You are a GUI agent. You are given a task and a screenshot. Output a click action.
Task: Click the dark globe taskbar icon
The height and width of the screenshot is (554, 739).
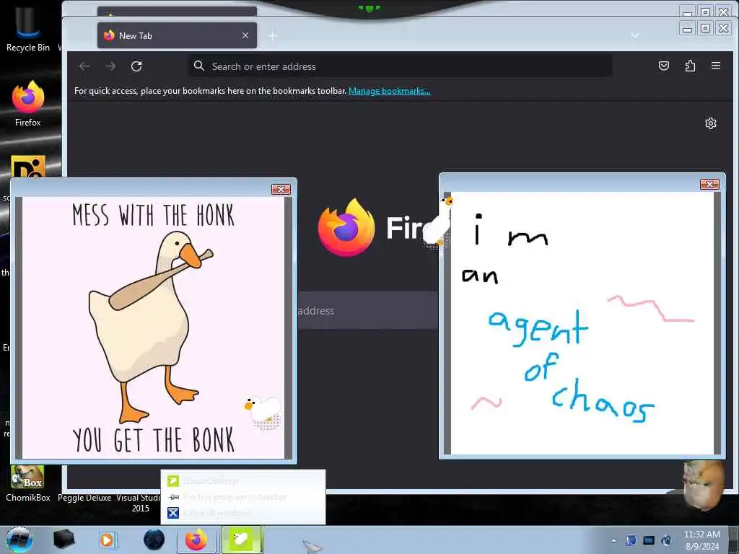coord(154,540)
